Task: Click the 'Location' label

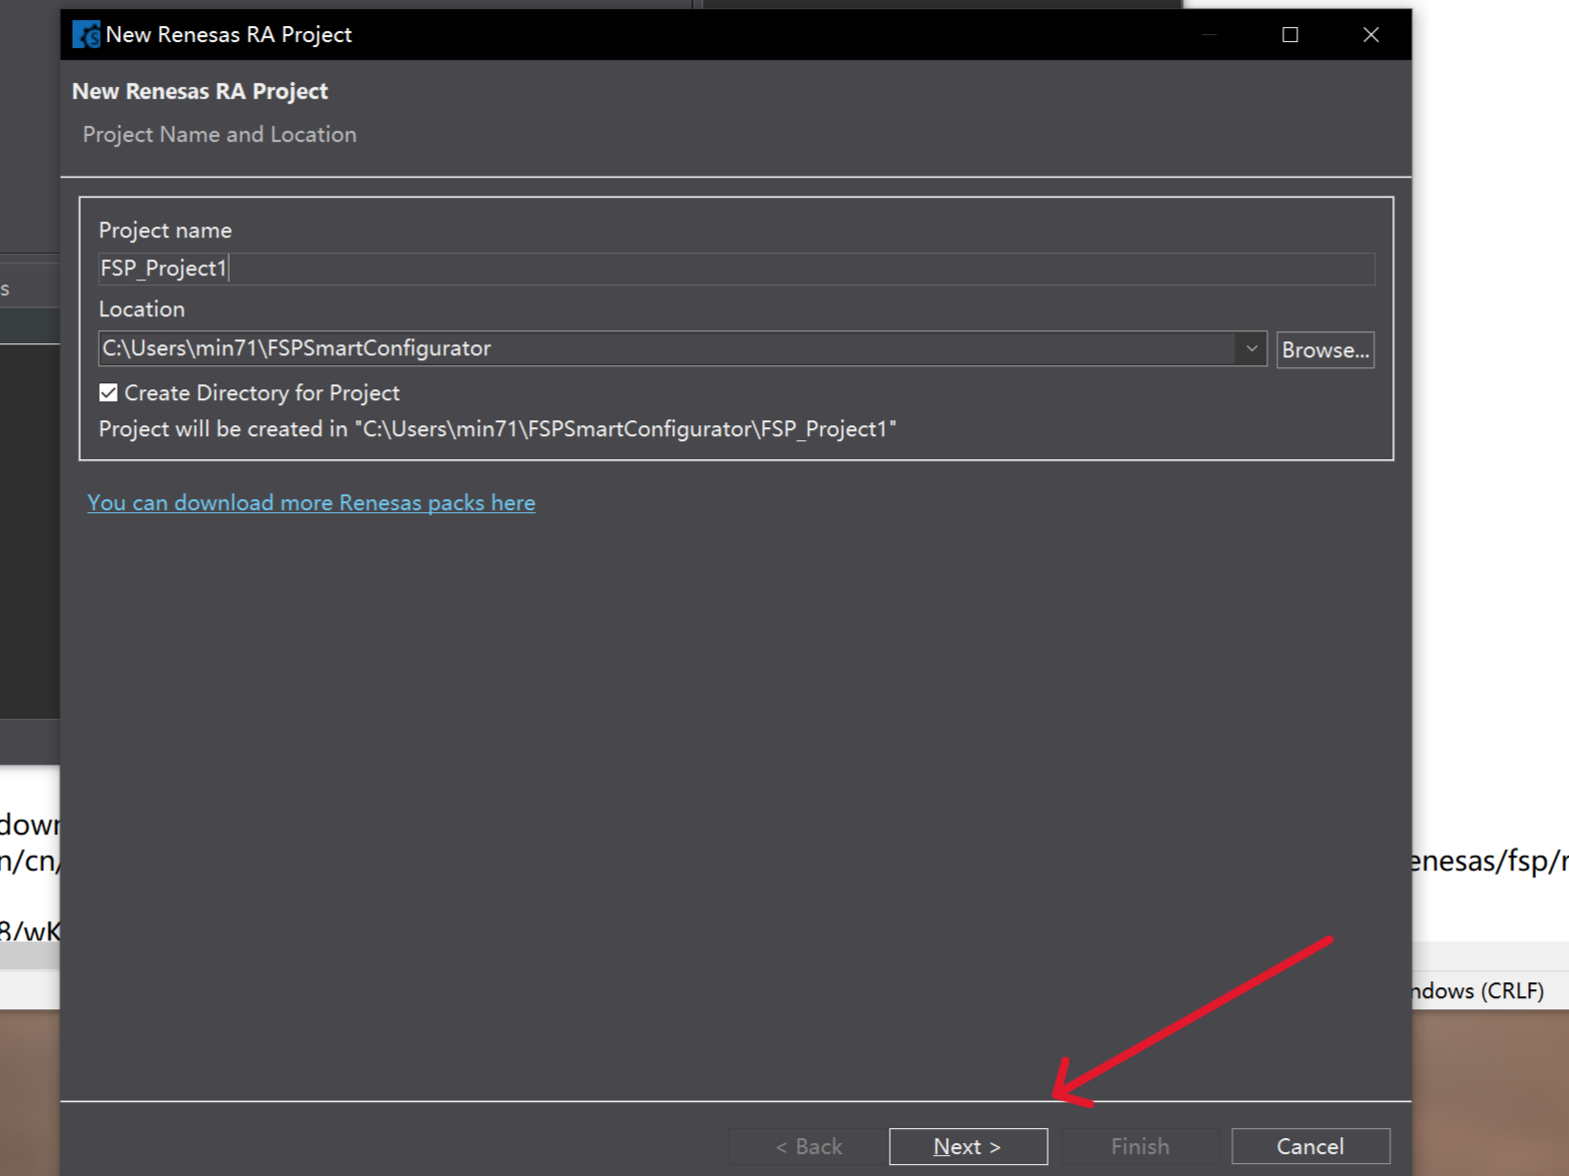Action: pos(142,309)
